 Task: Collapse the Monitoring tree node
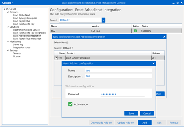(x=8, y=42)
